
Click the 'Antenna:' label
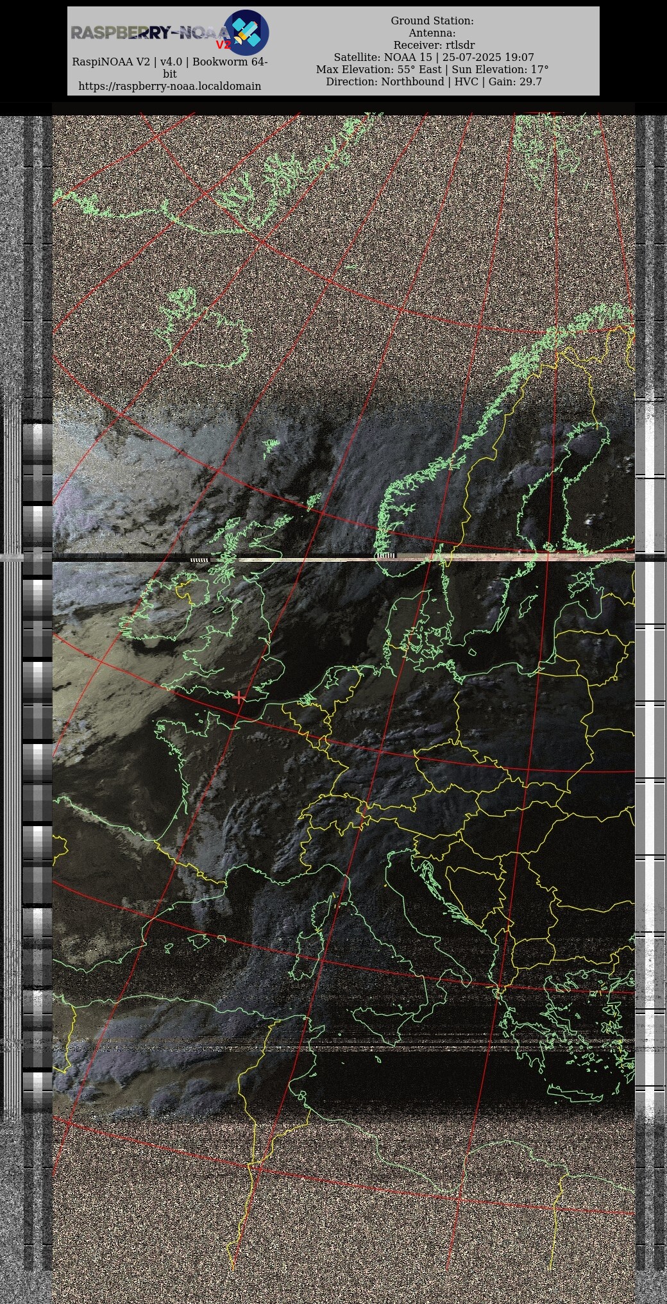tap(432, 33)
